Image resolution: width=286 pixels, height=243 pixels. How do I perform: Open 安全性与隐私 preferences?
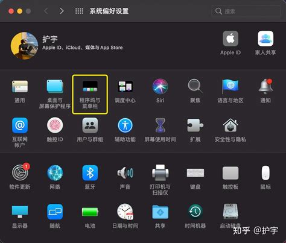pyautogui.click(x=230, y=125)
